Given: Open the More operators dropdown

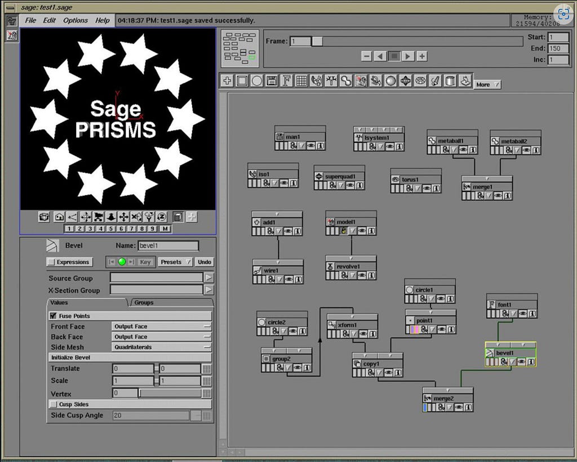Looking at the screenshot, I should [x=487, y=84].
